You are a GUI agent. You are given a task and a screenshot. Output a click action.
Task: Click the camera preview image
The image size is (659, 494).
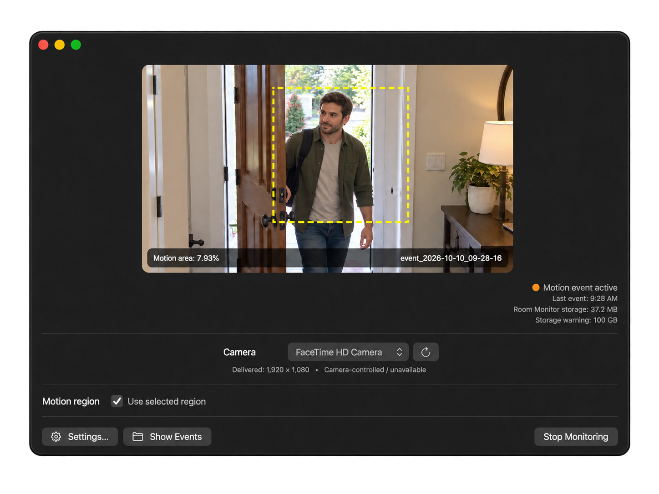tap(328, 169)
